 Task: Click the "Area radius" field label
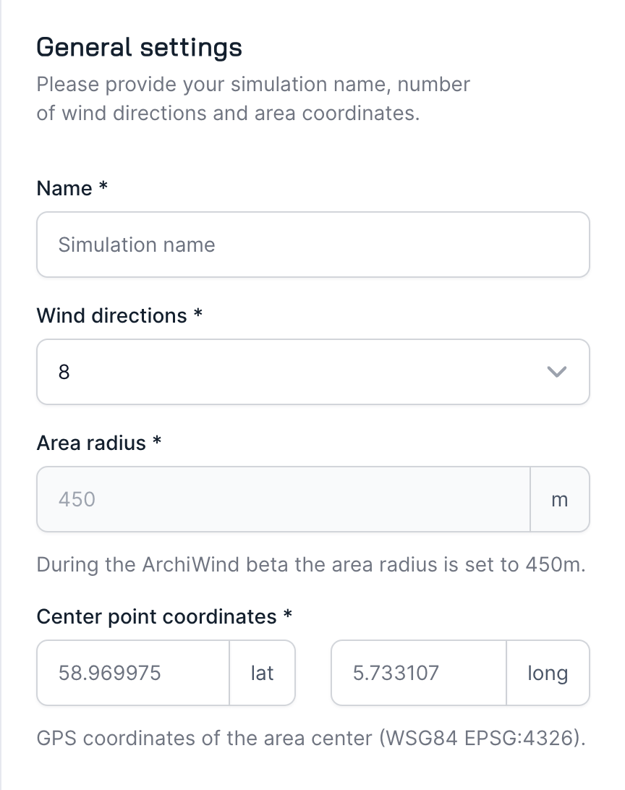point(91,443)
